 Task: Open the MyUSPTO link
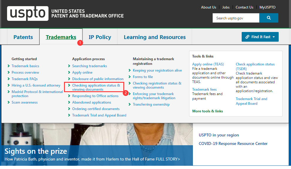point(268,7)
